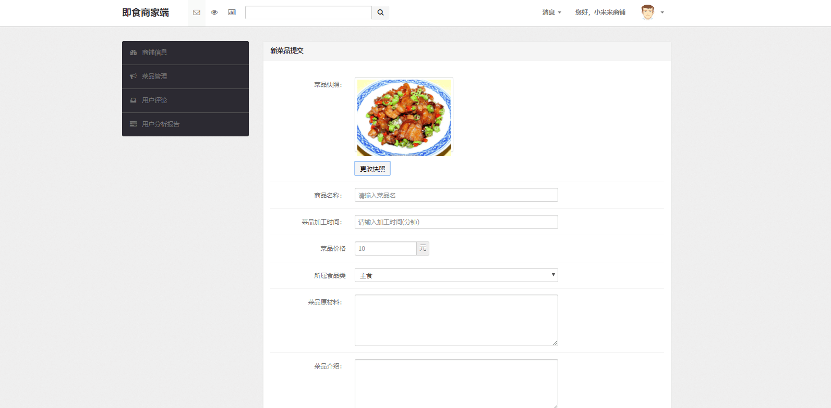Open 菜品管理 in the sidebar
The width and height of the screenshot is (831, 408).
click(x=185, y=76)
